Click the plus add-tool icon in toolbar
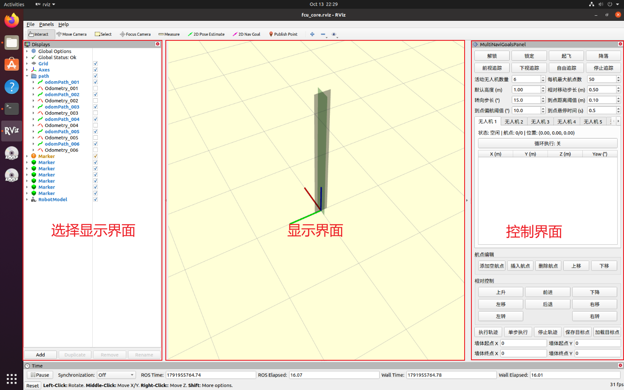Image resolution: width=624 pixels, height=390 pixels. click(312, 34)
